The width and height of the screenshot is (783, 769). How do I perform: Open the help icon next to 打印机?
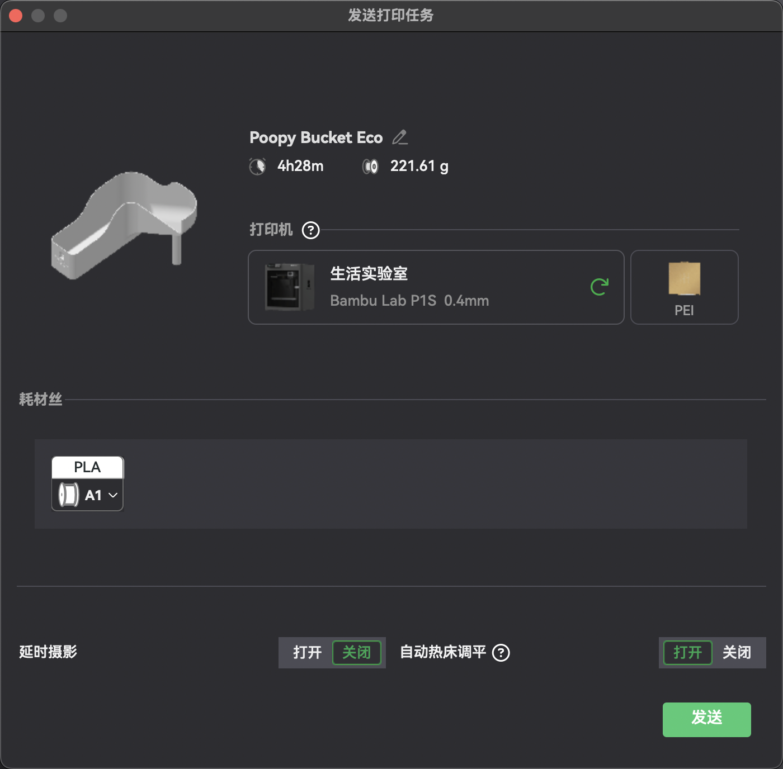pyautogui.click(x=311, y=230)
